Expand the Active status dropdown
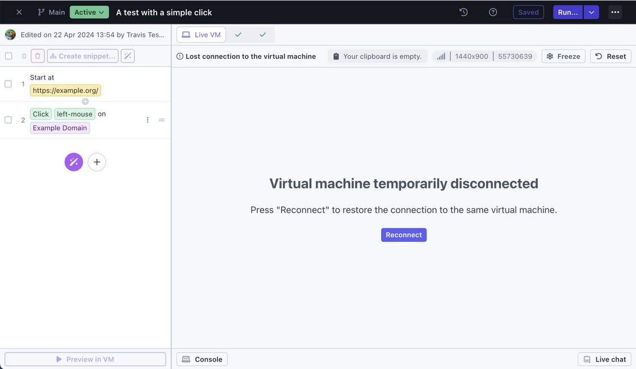Image resolution: width=636 pixels, height=369 pixels. (89, 12)
